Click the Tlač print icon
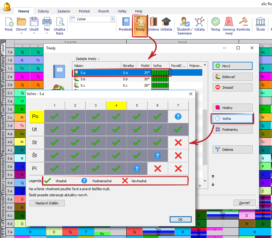The width and height of the screenshot is (272, 238). tap(47, 24)
